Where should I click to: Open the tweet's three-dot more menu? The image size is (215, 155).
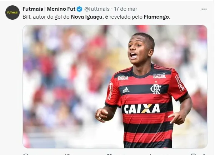[204, 9]
